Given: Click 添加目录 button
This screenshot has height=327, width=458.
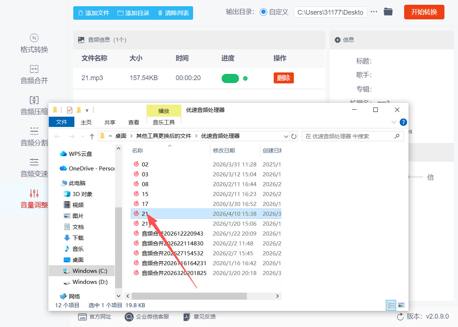Looking at the screenshot, I should tap(133, 13).
